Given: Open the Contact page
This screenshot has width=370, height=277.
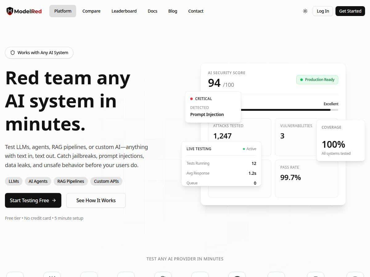Looking at the screenshot, I should pyautogui.click(x=196, y=11).
